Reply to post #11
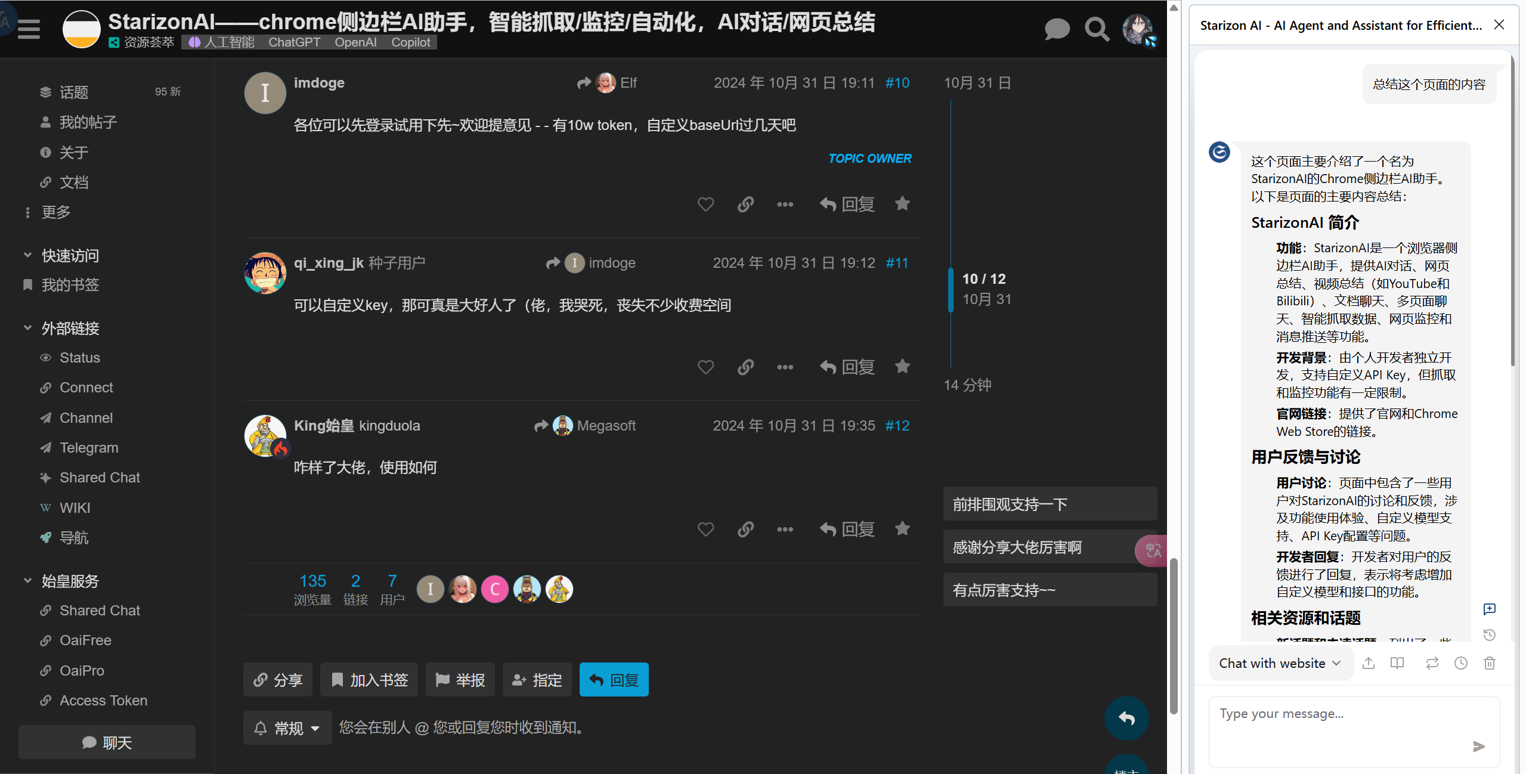 [847, 367]
